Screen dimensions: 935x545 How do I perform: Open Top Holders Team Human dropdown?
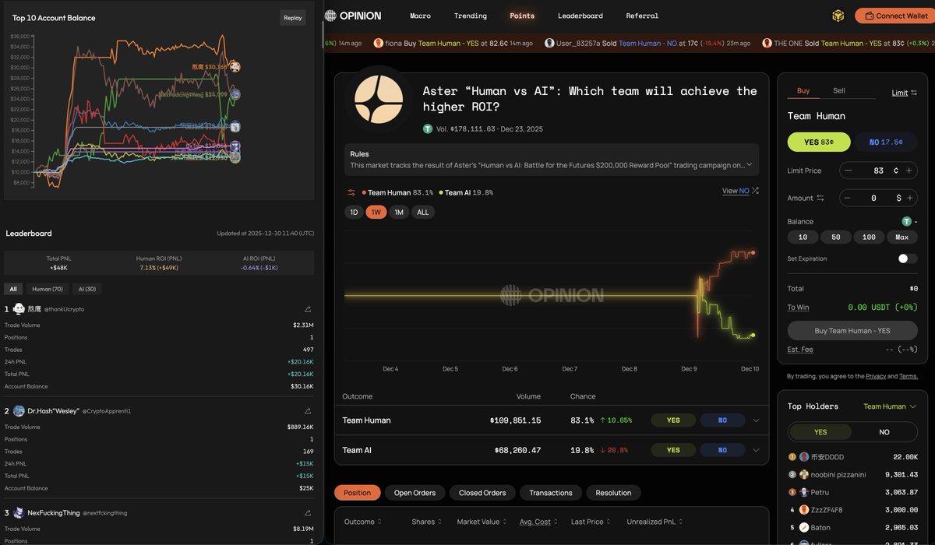pyautogui.click(x=890, y=406)
